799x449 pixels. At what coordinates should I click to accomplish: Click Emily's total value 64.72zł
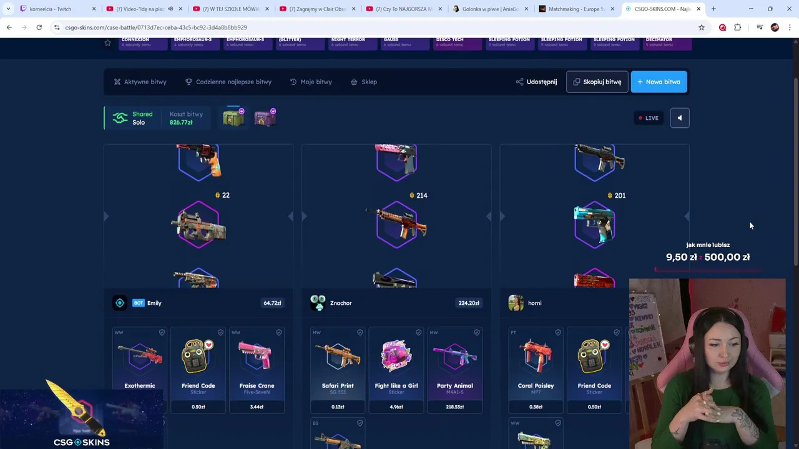272,303
